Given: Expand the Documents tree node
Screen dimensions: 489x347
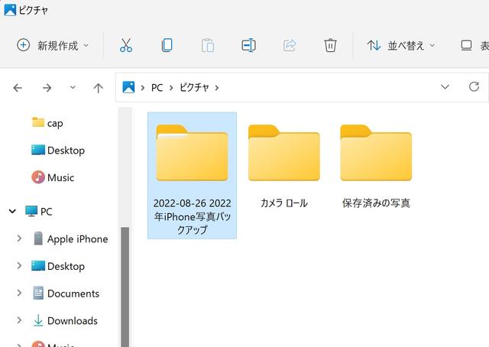Looking at the screenshot, I should coord(19,293).
